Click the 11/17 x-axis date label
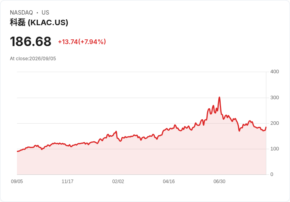The height and width of the screenshot is (202, 290). (67, 182)
